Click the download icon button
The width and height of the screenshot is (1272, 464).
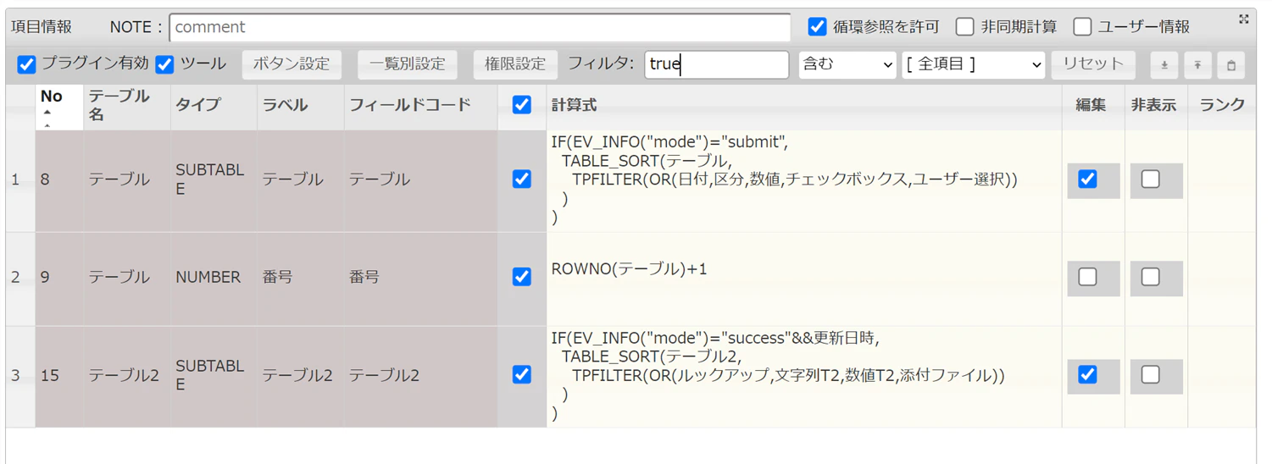pyautogui.click(x=1164, y=65)
